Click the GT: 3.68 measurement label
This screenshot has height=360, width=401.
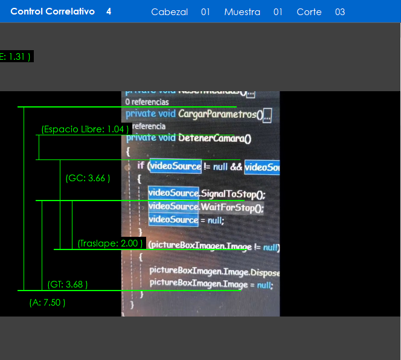coord(68,284)
